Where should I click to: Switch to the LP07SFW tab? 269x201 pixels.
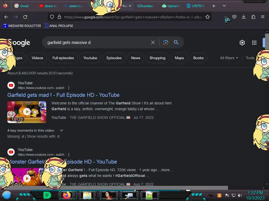195,6
